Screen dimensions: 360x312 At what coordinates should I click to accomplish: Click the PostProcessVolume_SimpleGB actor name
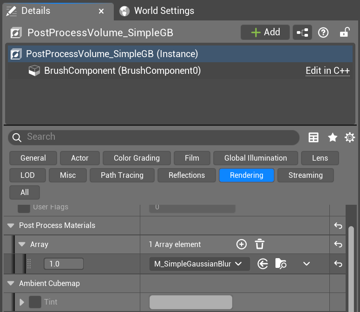click(x=100, y=32)
